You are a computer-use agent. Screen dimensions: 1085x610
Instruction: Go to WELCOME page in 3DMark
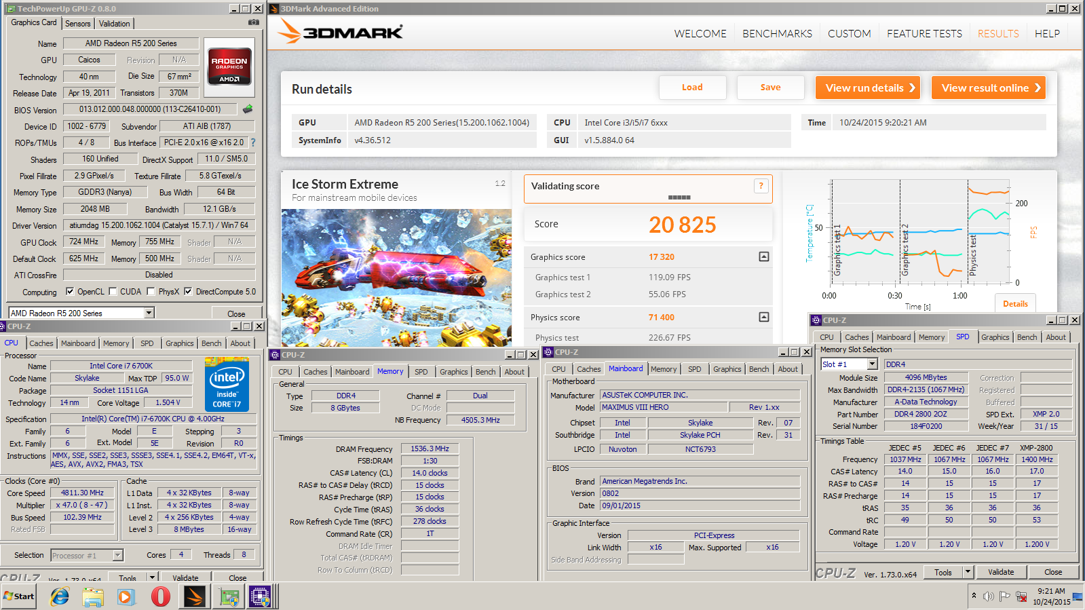coord(700,33)
